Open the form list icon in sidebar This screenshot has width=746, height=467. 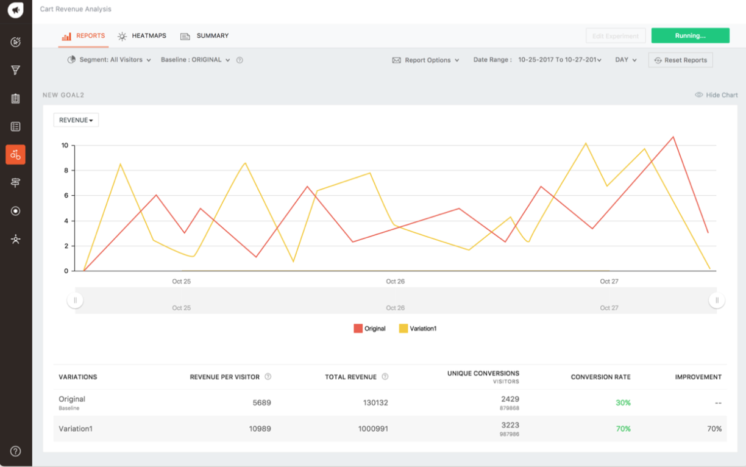pyautogui.click(x=16, y=127)
